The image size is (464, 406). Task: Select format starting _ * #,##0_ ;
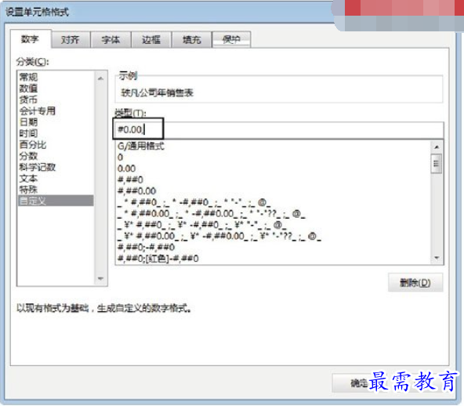pyautogui.click(x=274, y=202)
